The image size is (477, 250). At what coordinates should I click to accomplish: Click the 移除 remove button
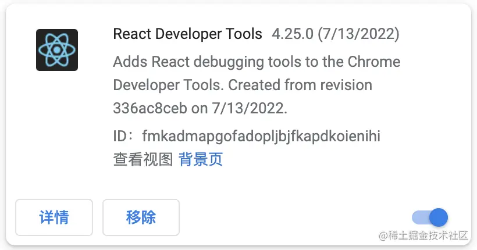(x=141, y=217)
